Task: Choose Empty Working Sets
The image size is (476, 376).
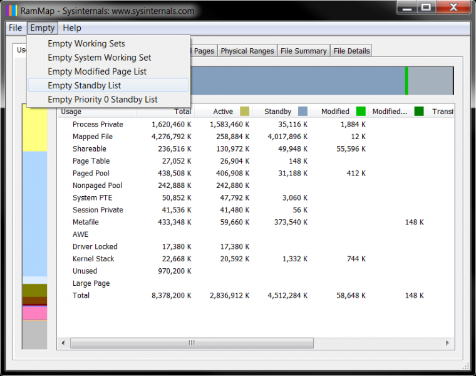Action: pos(108,43)
